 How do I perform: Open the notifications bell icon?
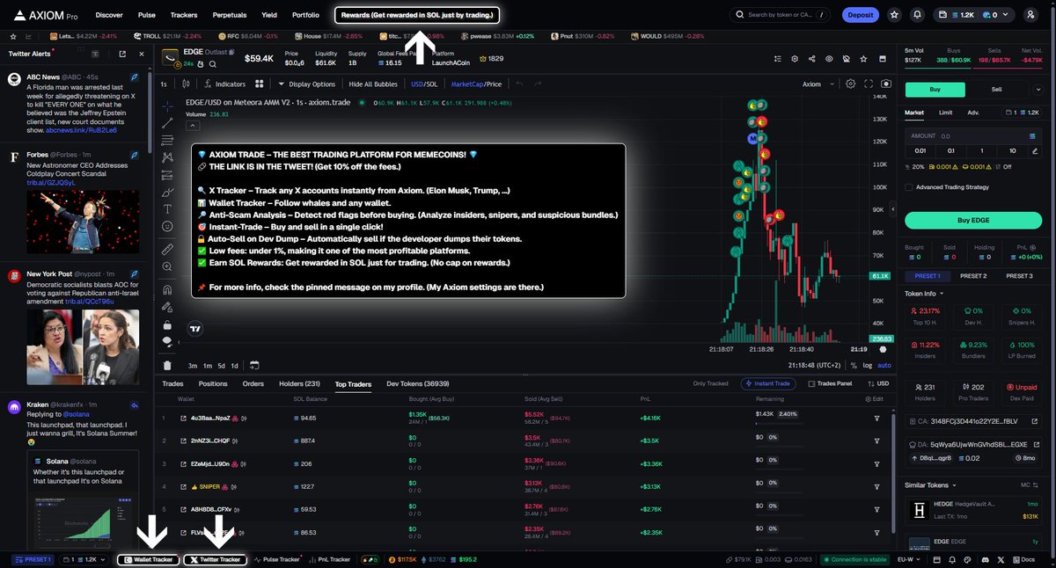point(918,15)
